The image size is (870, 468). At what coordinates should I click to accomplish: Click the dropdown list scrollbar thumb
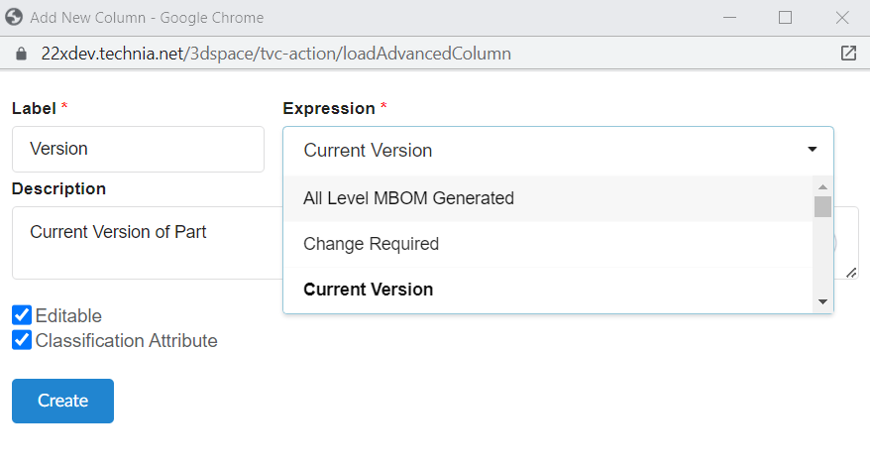coord(822,206)
